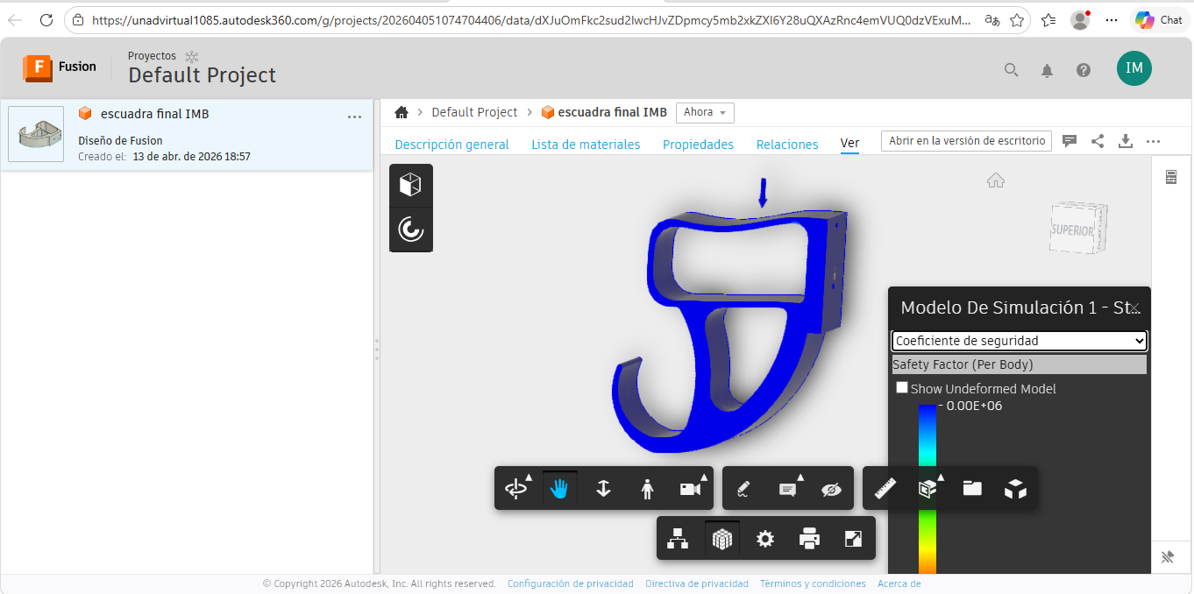Open the Model browser tree icon
Viewport: 1194px width, 594px height.
pos(678,539)
